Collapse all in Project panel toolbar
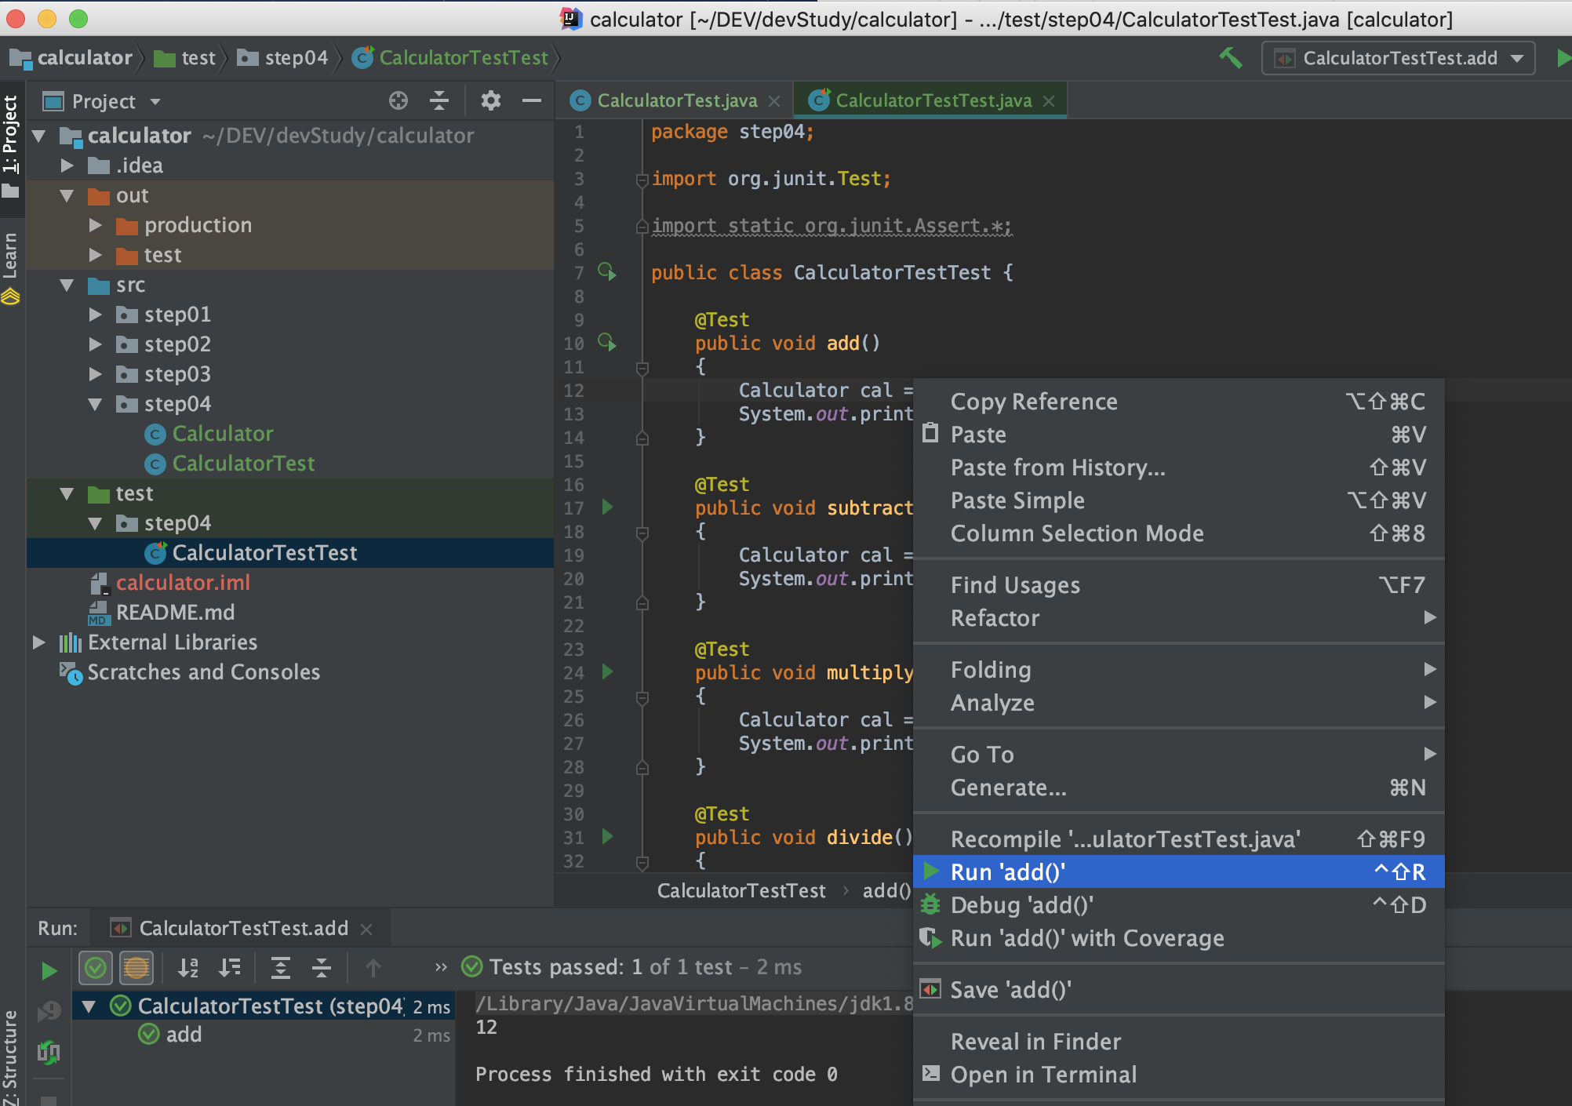This screenshot has width=1572, height=1106. coord(439,100)
